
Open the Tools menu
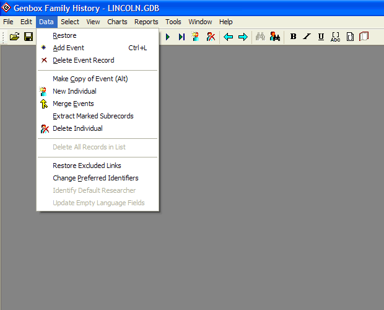coord(173,22)
